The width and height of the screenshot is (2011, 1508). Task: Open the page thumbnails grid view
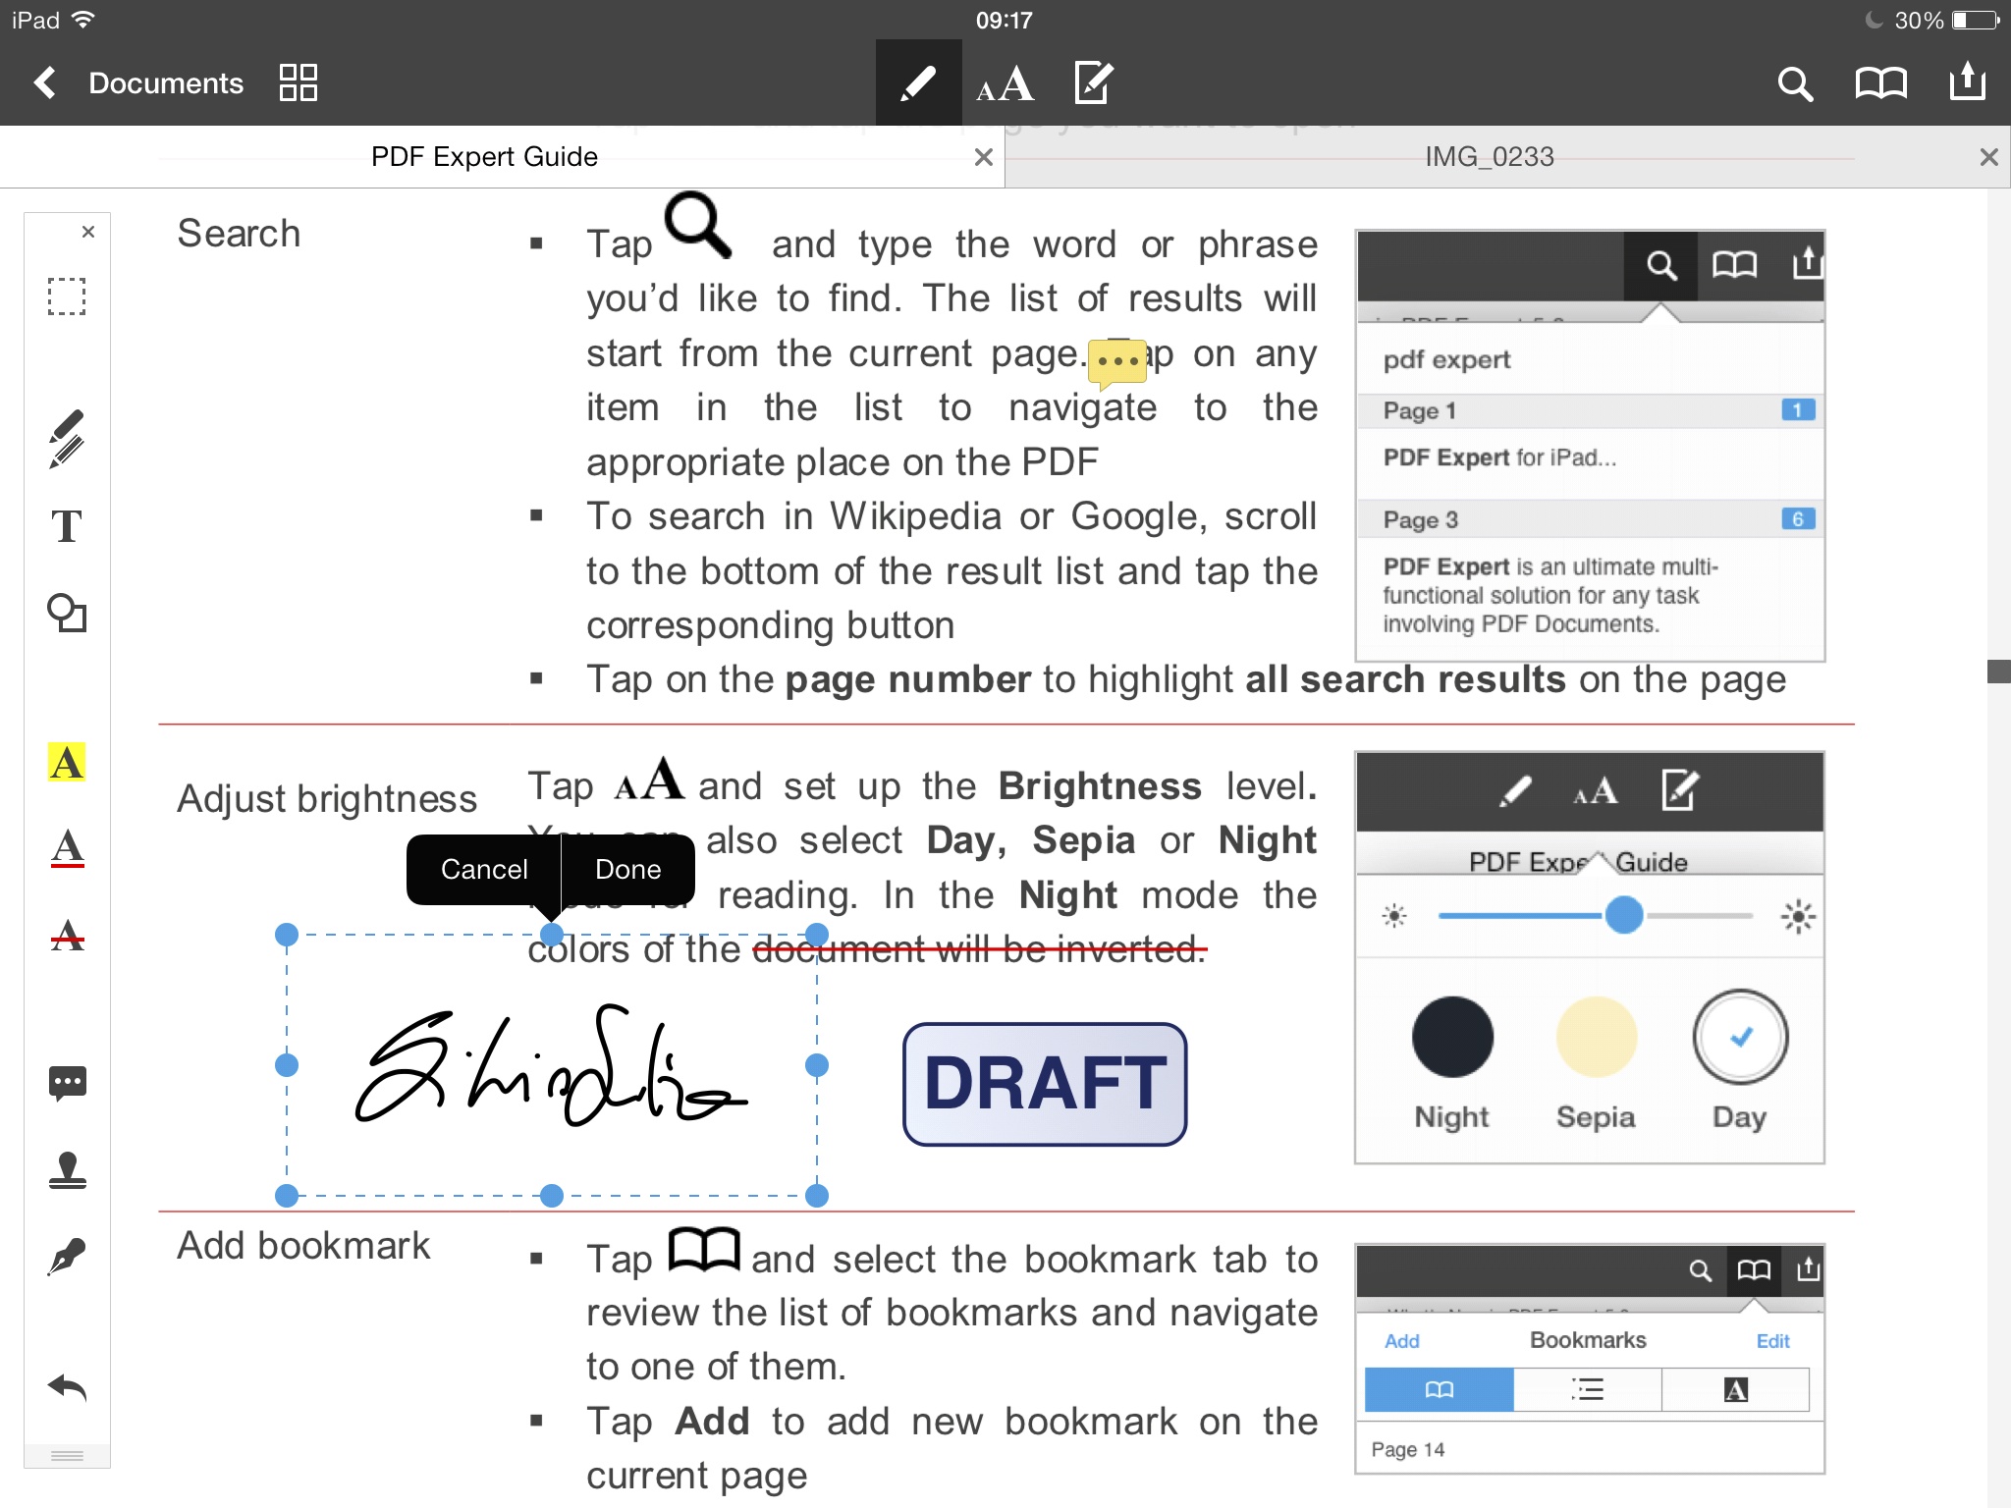(298, 82)
